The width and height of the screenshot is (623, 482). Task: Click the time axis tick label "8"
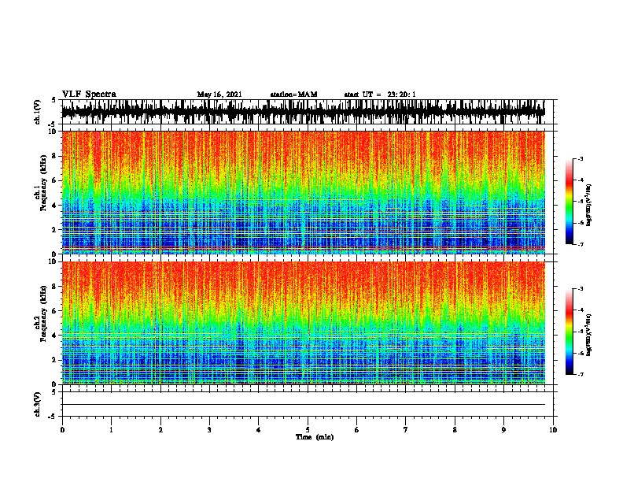pyautogui.click(x=455, y=430)
